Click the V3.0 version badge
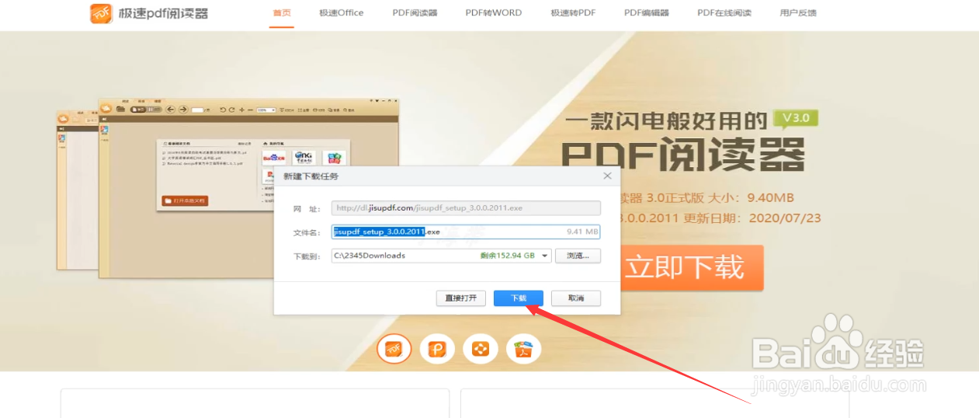 tap(796, 120)
